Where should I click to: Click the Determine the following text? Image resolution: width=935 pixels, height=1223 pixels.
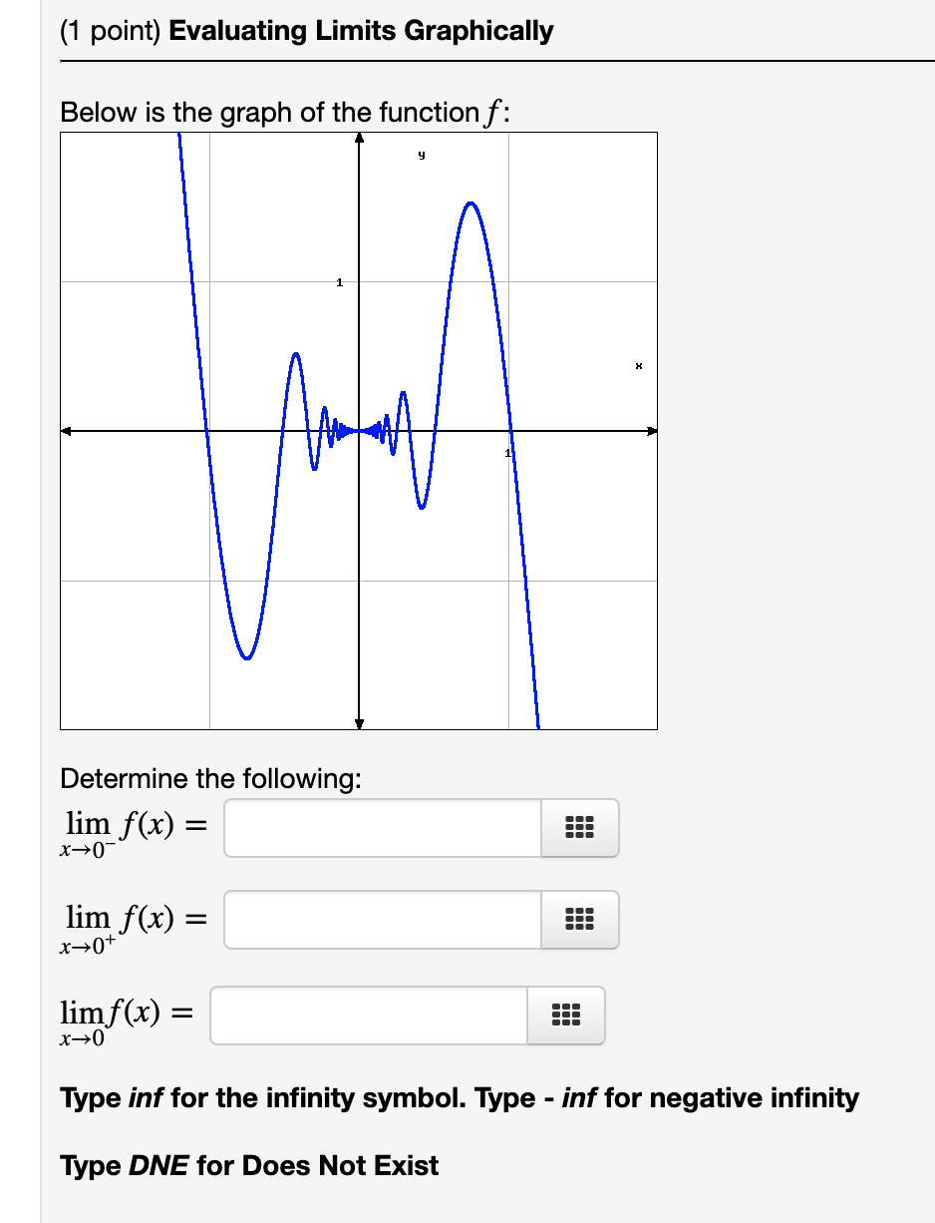(211, 778)
